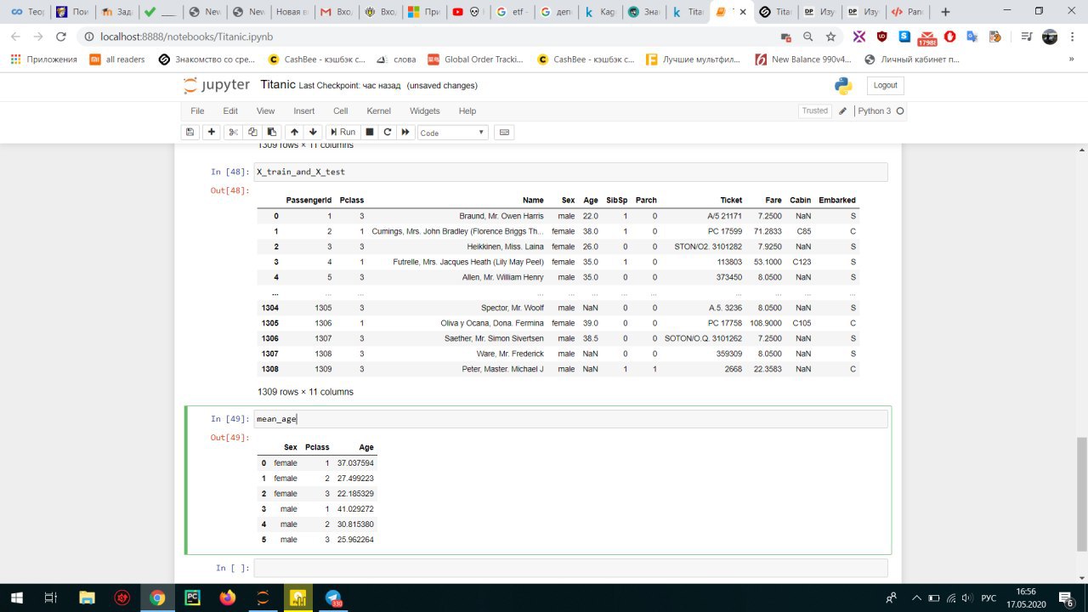1088x612 pixels.
Task: Cut selected cells with scissors icon
Action: [x=234, y=132]
